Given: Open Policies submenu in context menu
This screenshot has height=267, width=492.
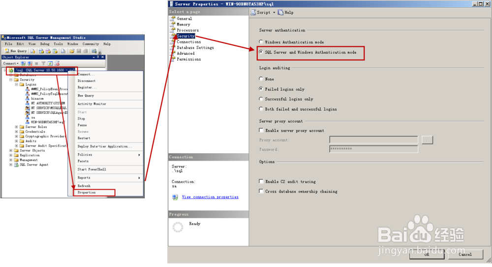Looking at the screenshot, I should (108, 155).
